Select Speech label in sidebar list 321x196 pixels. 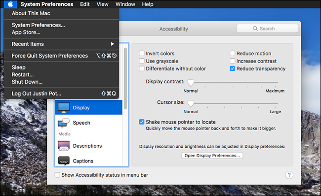(81, 123)
